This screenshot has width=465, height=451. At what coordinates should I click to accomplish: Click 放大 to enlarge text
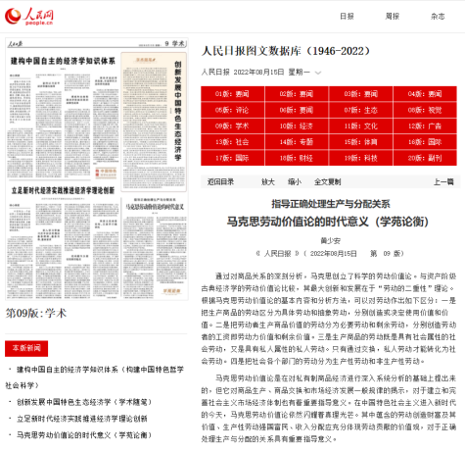268,182
